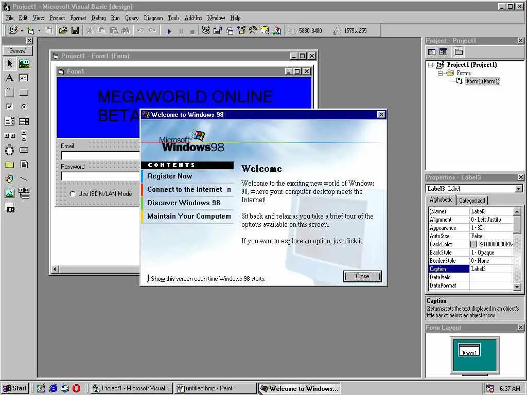Open the Add Project dropdown arrow
The height and width of the screenshot is (395, 527).
pos(22,30)
